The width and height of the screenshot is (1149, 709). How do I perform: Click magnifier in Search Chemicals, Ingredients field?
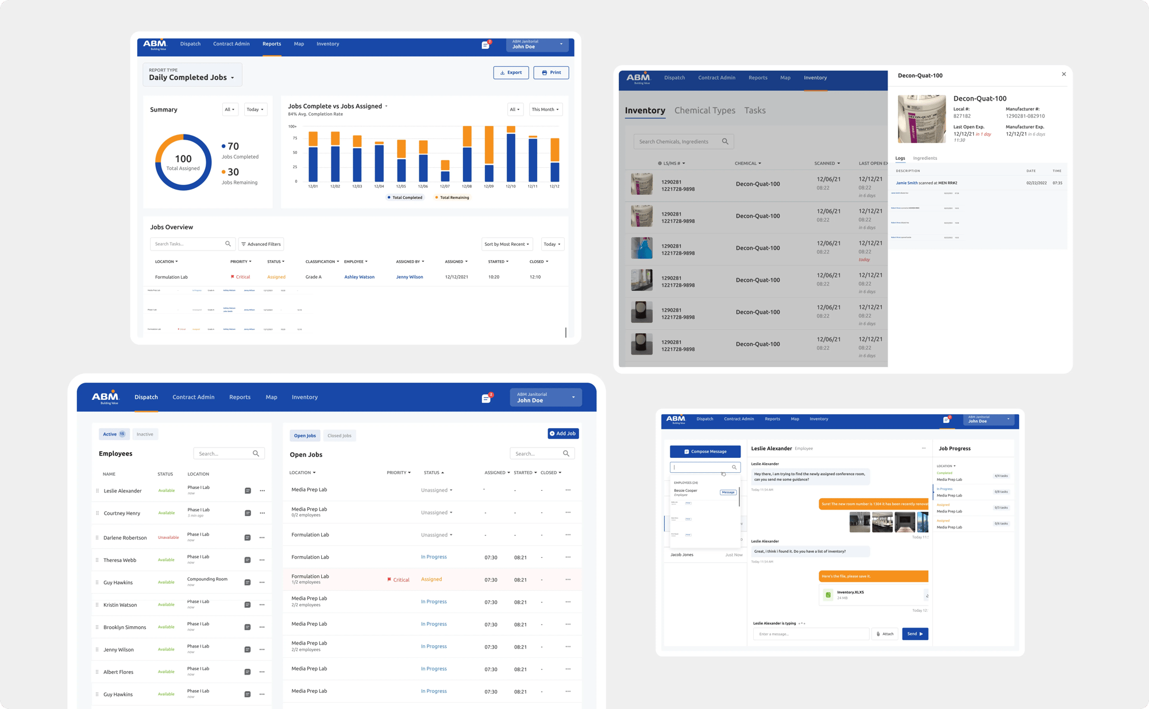click(x=725, y=141)
